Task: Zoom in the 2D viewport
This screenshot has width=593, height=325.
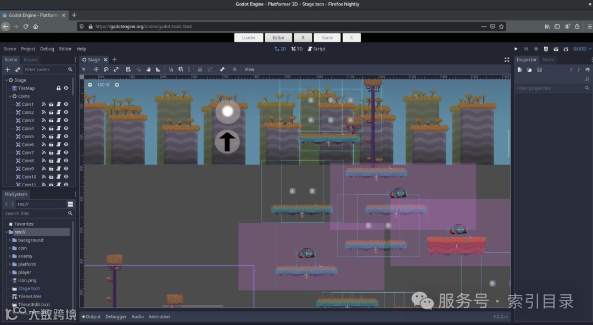Action: coord(118,85)
